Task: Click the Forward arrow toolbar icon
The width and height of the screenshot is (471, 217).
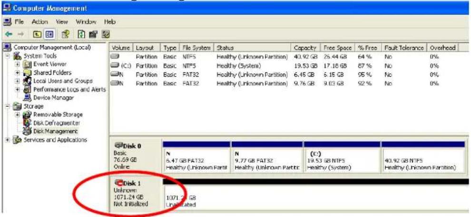Action: (x=20, y=34)
